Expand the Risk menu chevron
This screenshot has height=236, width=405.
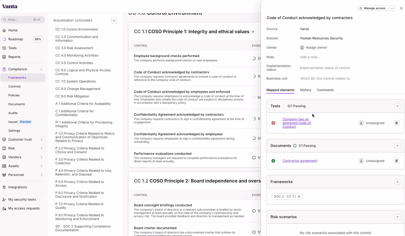tap(42, 148)
